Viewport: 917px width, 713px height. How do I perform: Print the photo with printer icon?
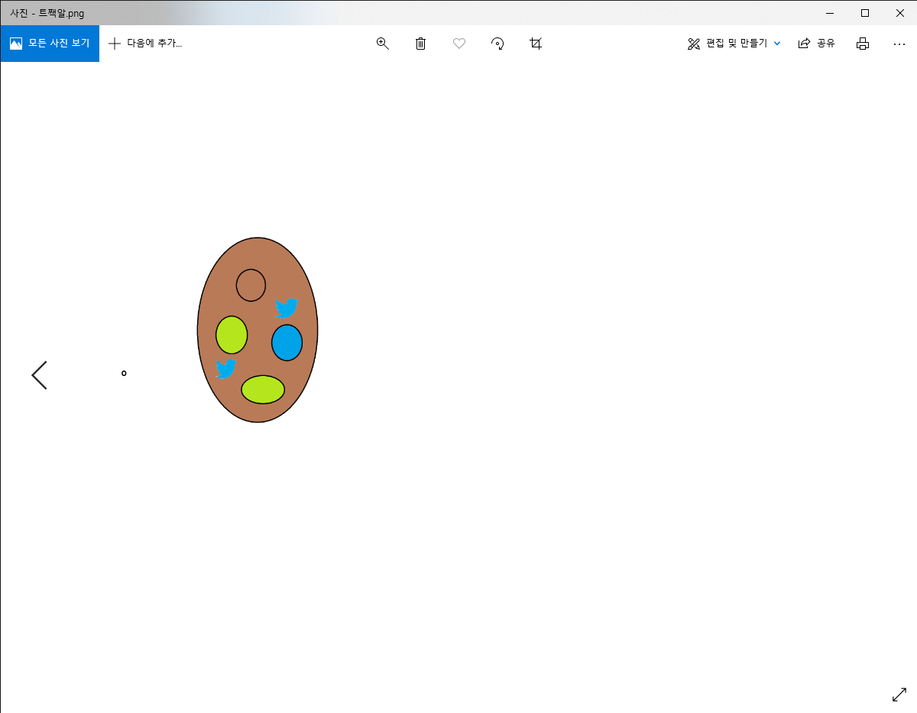[863, 44]
